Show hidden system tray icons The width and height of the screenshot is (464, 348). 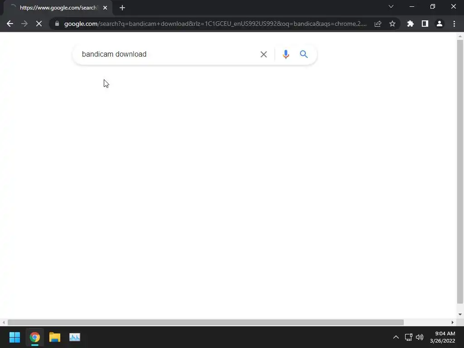(396, 337)
